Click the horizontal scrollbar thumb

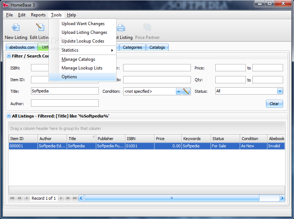(172, 198)
